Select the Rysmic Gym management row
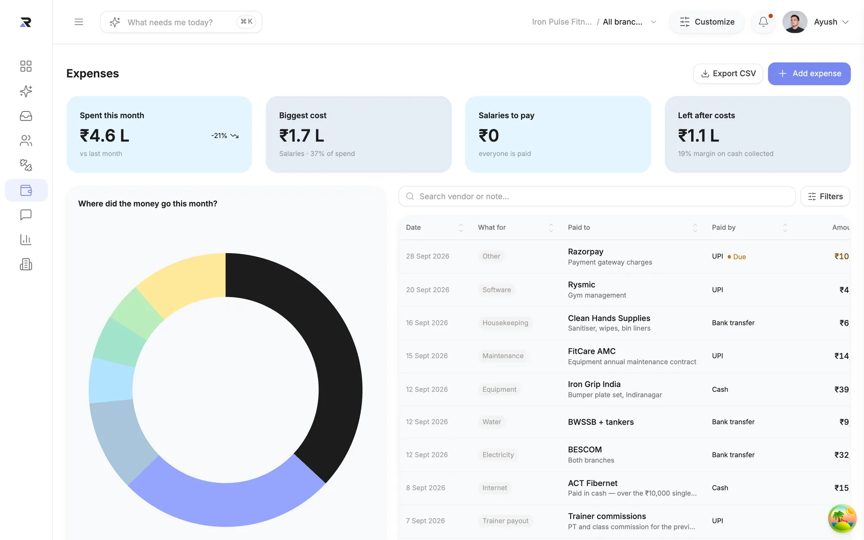 tap(624, 290)
